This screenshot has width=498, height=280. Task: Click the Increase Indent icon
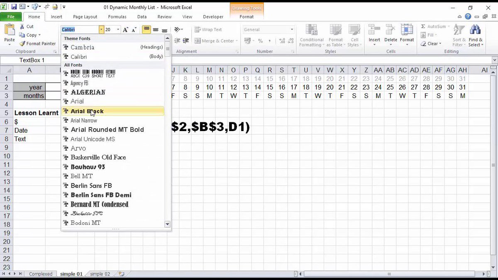click(x=185, y=41)
